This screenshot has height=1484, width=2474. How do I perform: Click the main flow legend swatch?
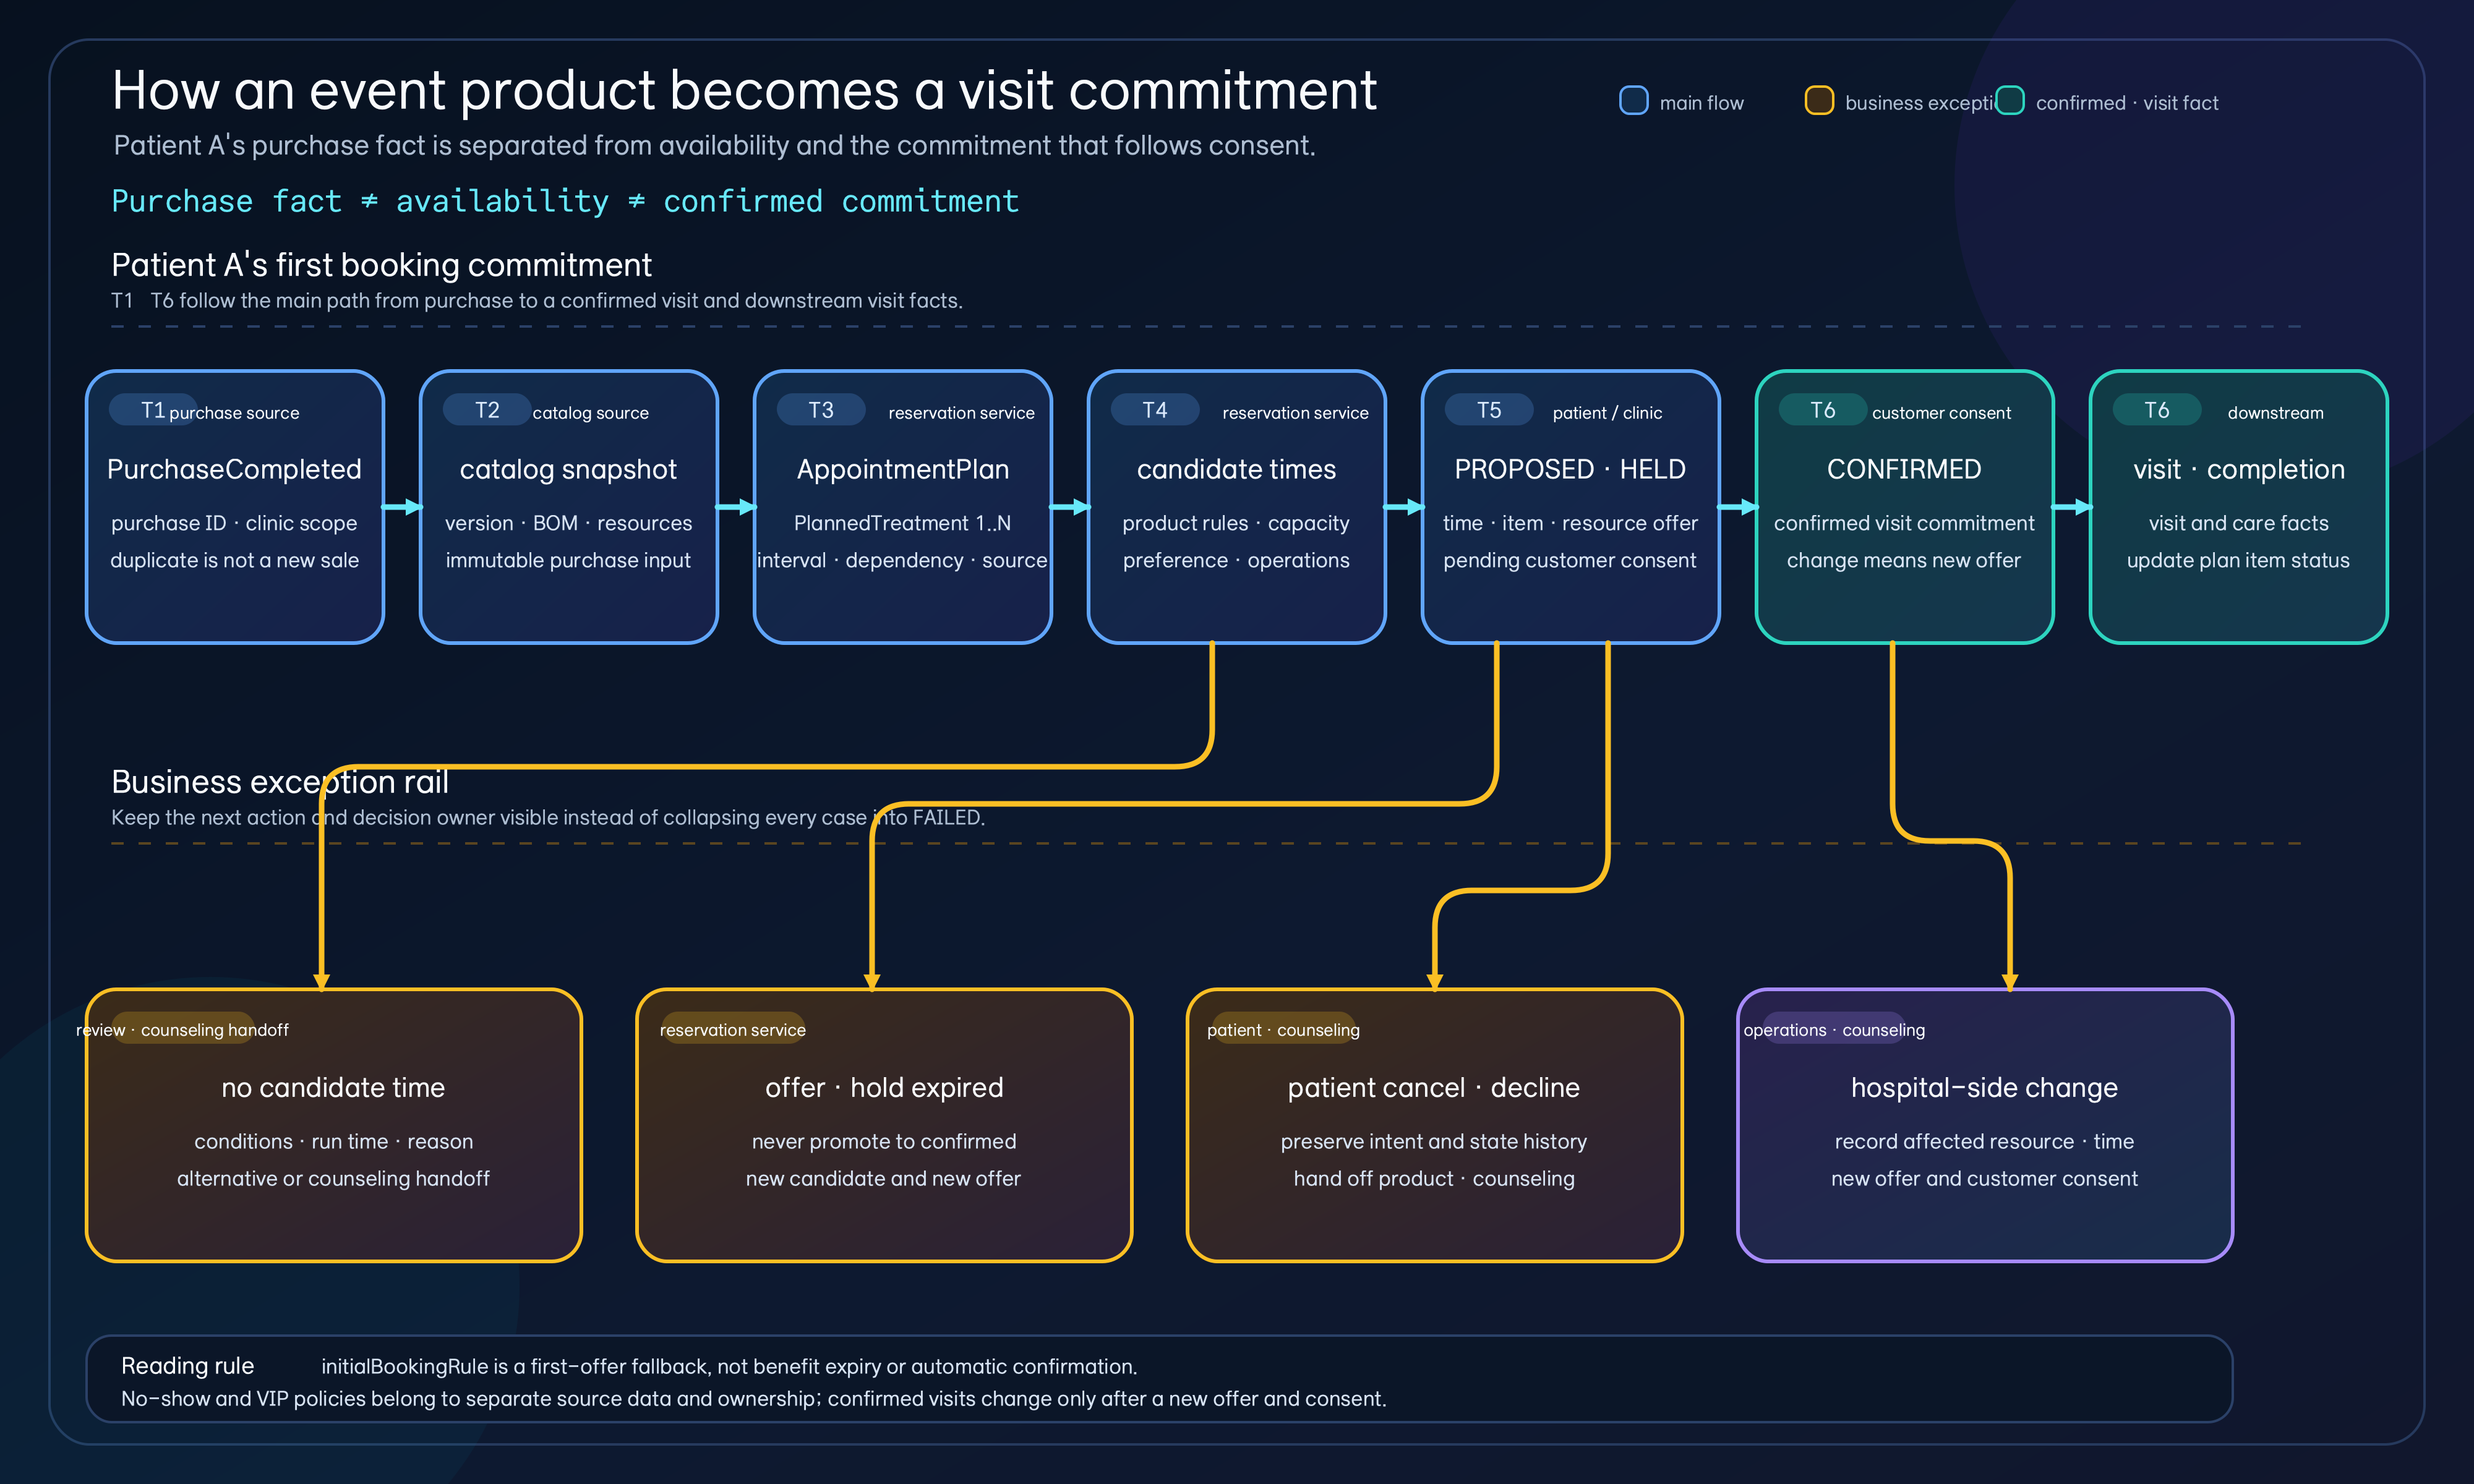point(1633,101)
